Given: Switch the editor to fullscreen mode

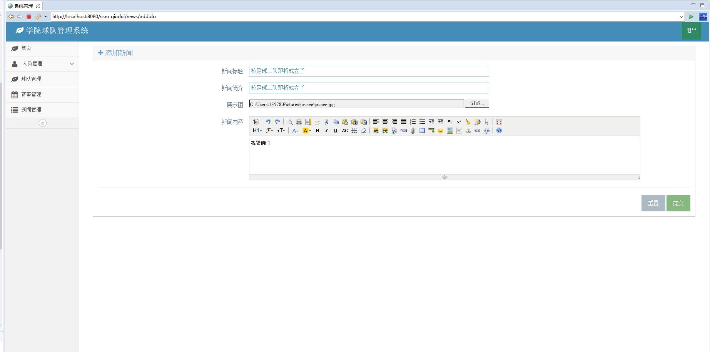Looking at the screenshot, I should [x=499, y=122].
